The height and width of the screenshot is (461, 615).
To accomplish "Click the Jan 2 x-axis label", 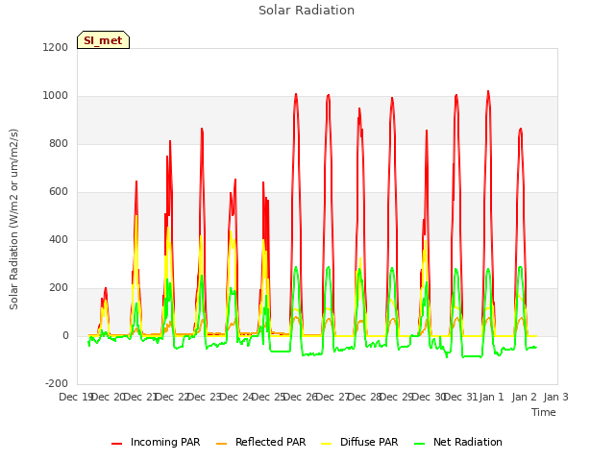I will click(524, 397).
